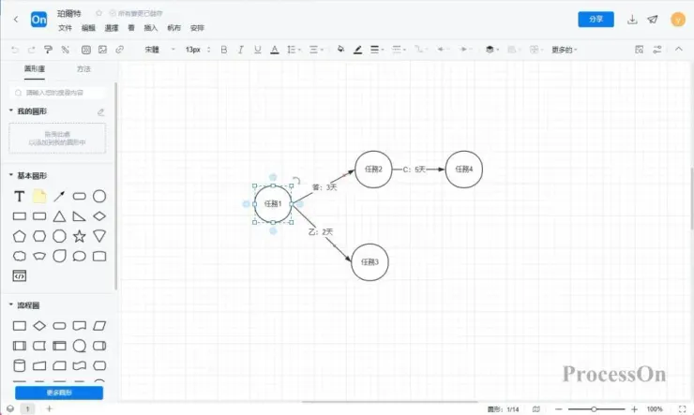694x415 pixels.
Task: Open the 插入 menu
Action: pyautogui.click(x=150, y=28)
